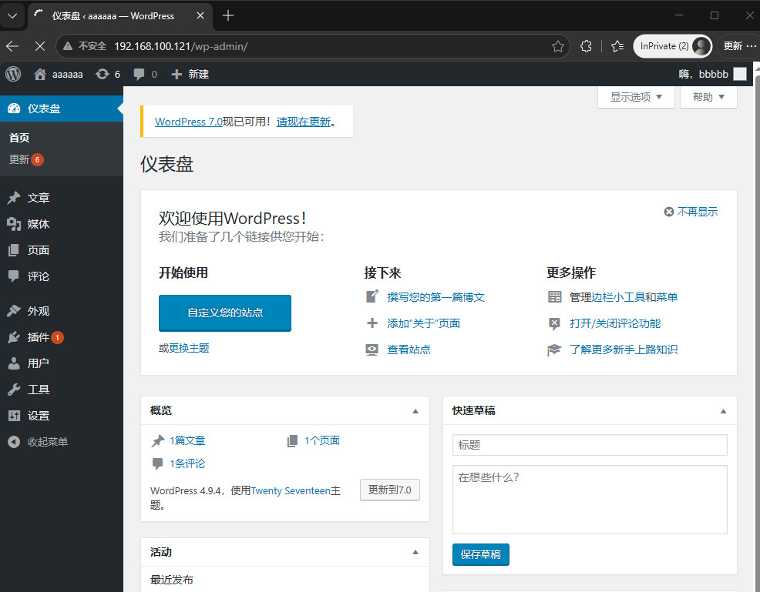
Task: Click the WordPress logo in admin bar
Action: pyautogui.click(x=13, y=74)
